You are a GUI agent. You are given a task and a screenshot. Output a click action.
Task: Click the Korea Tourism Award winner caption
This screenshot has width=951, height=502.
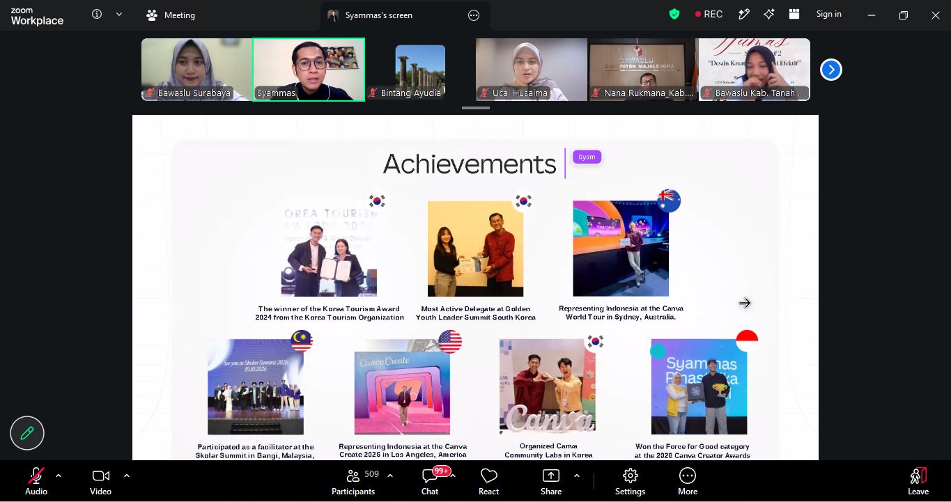[330, 313]
